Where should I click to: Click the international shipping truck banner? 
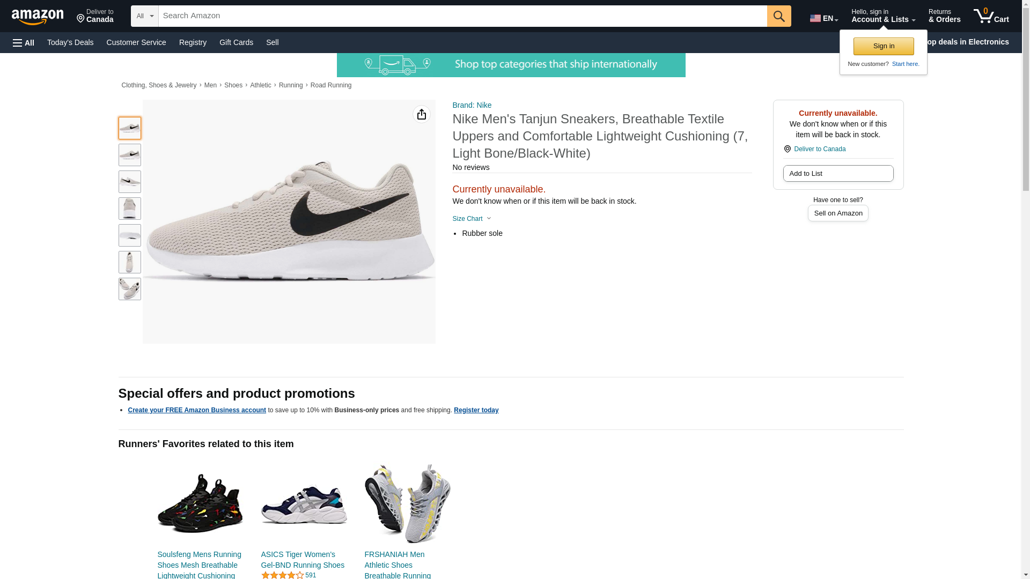tap(511, 65)
